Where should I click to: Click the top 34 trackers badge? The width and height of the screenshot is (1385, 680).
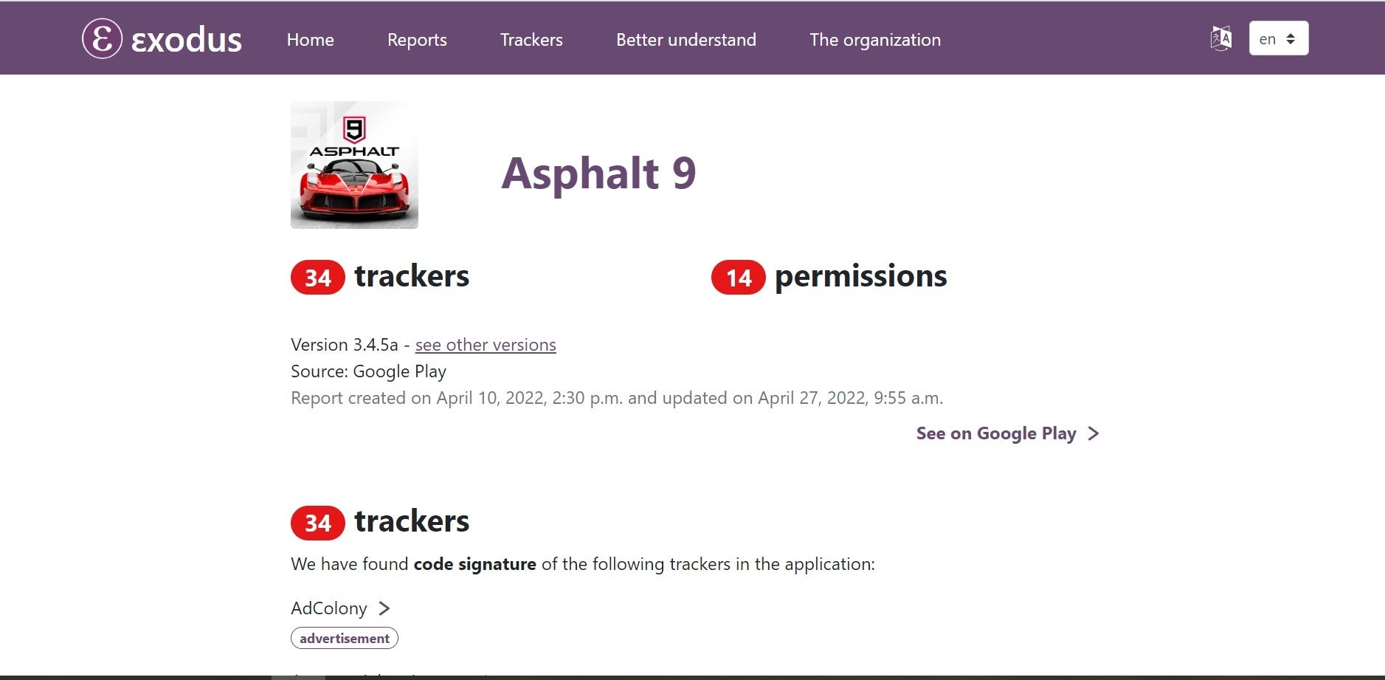click(x=318, y=278)
